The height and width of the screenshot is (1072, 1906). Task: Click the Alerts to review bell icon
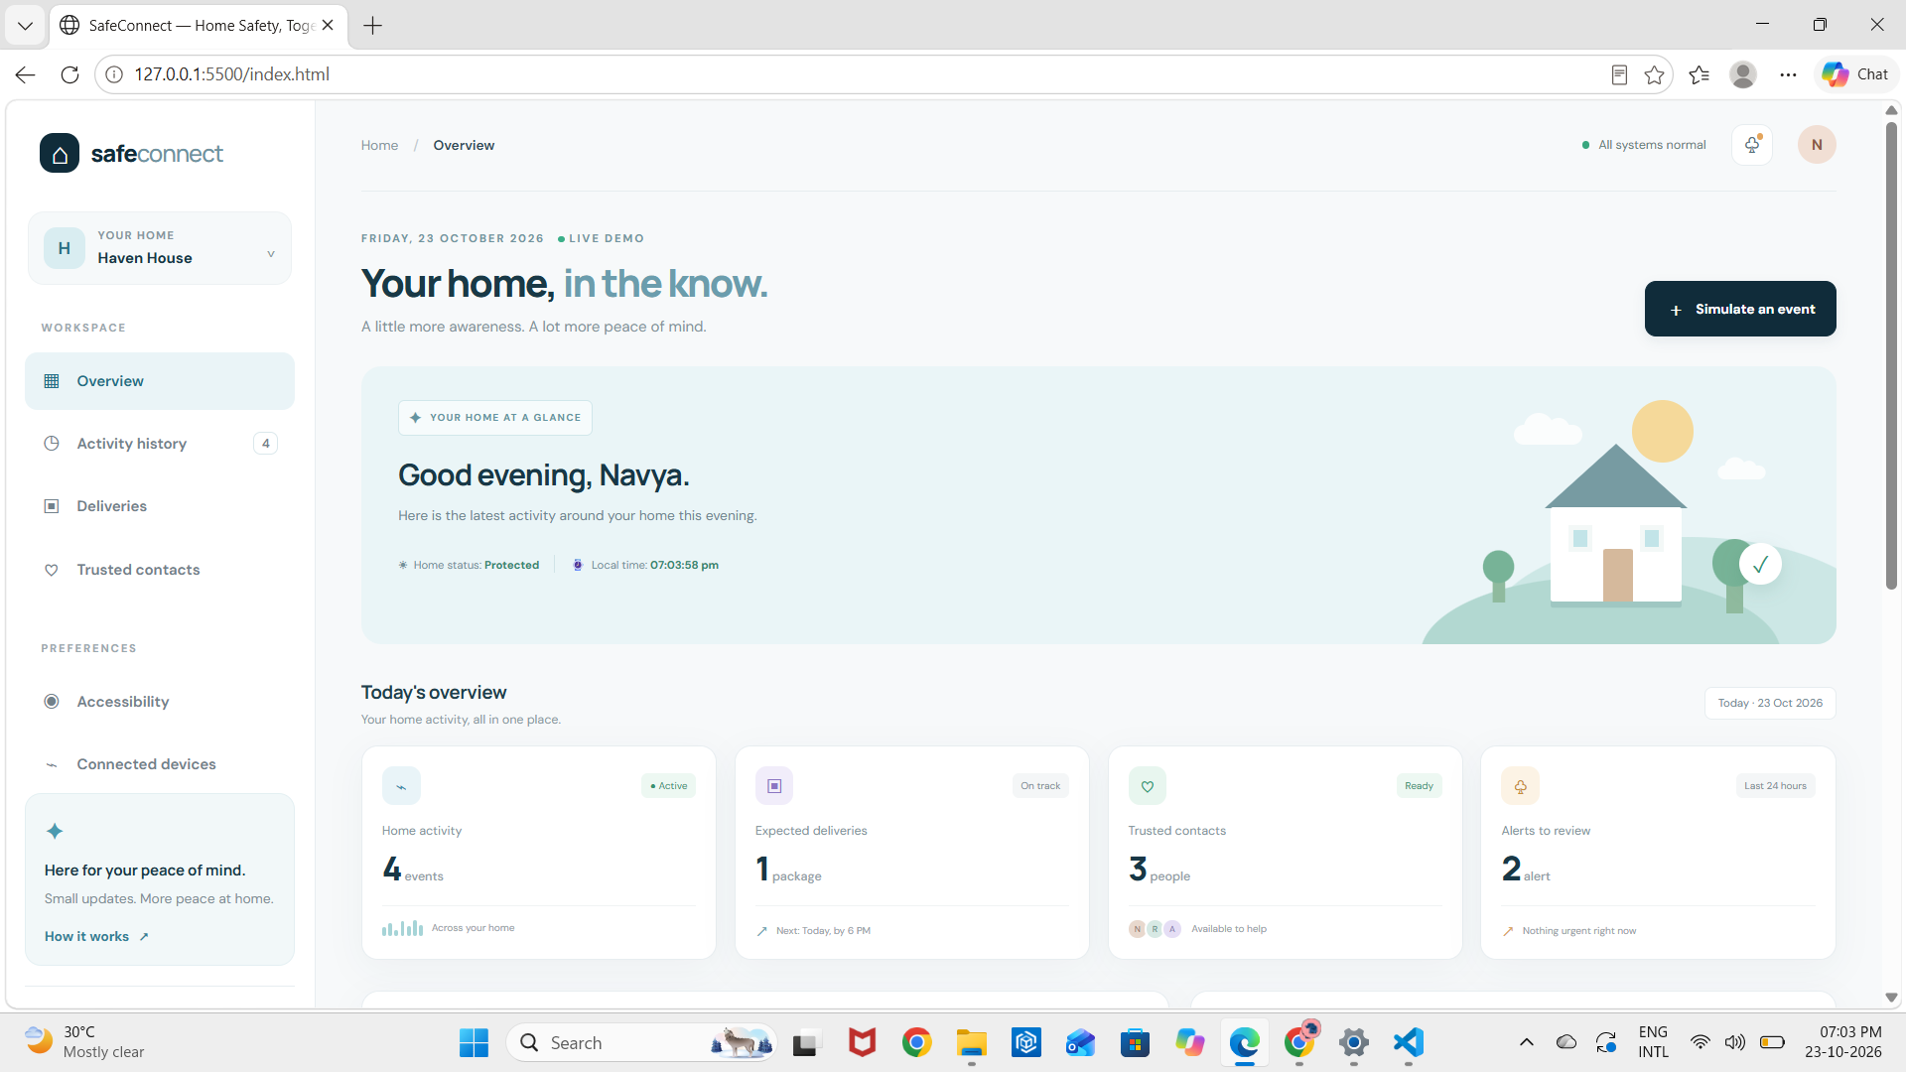[1520, 786]
